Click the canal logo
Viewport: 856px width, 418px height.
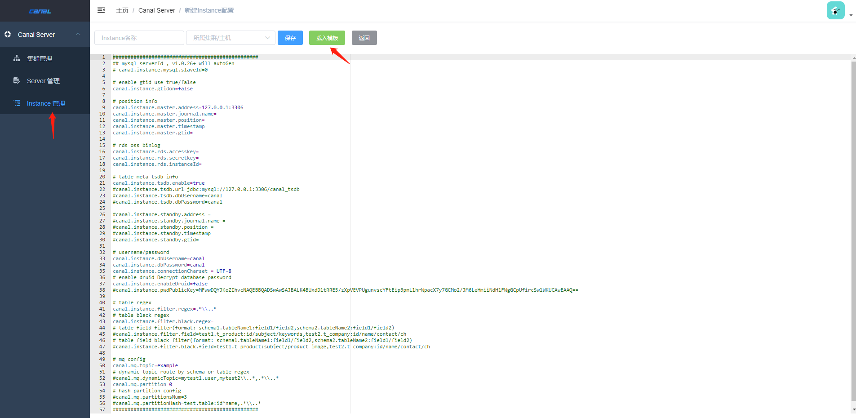40,11
